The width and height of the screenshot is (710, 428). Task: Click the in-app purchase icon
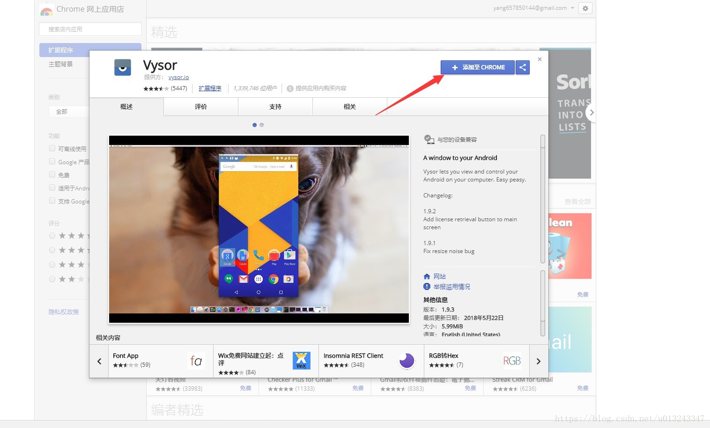[290, 88]
